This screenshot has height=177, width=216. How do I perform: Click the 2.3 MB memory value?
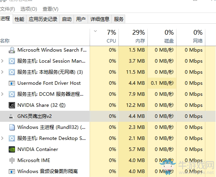click(137, 127)
